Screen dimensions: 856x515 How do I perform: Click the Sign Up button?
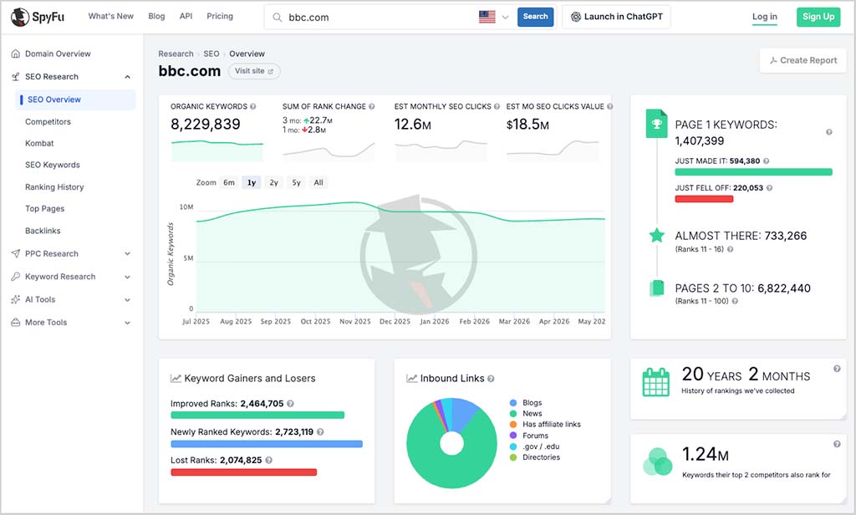(x=818, y=17)
